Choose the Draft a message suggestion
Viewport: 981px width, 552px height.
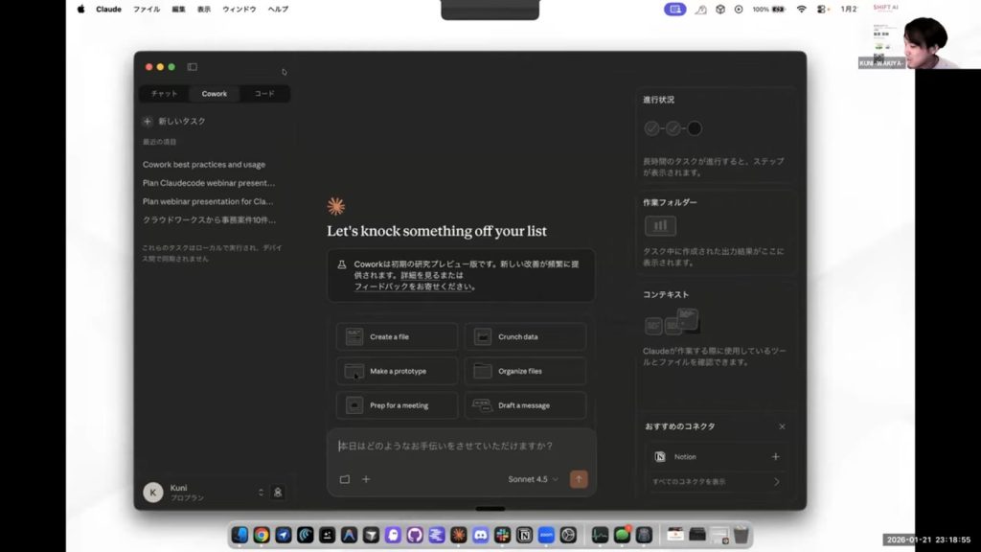(x=525, y=405)
